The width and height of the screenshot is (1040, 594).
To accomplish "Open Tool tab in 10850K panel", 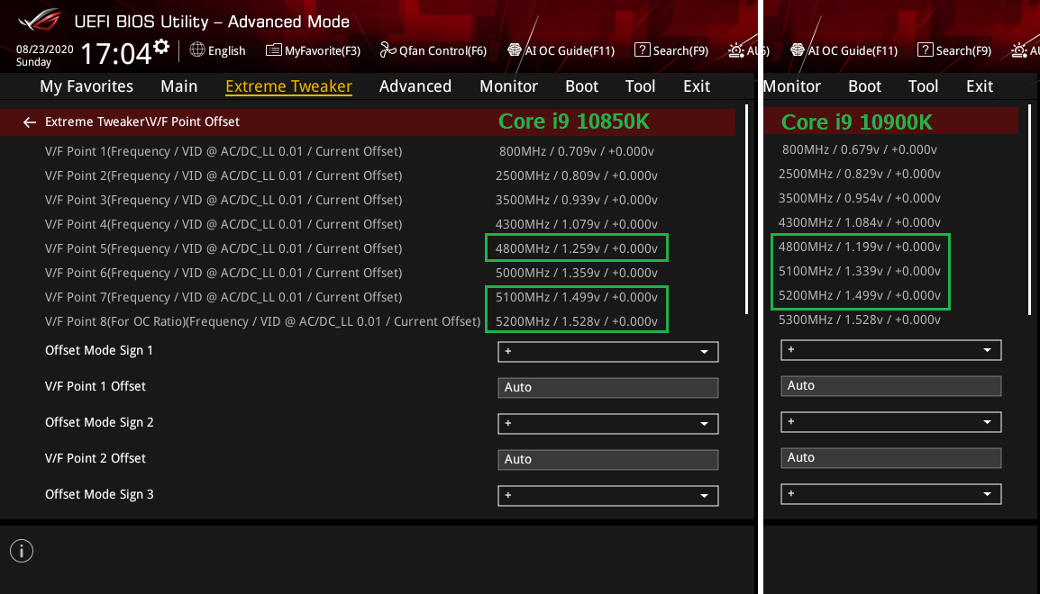I will coord(640,86).
